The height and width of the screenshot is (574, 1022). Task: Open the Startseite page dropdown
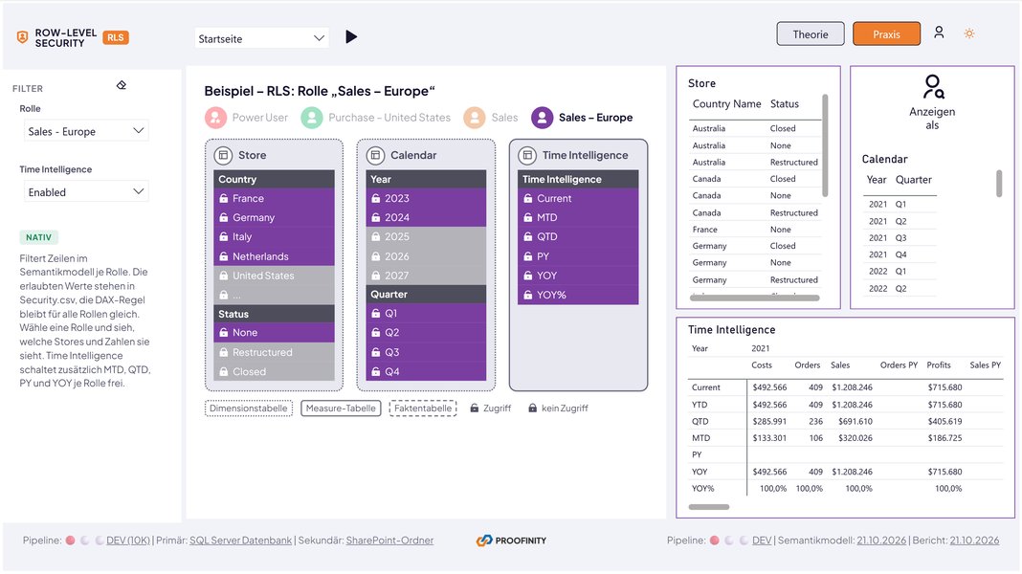pyautogui.click(x=261, y=38)
